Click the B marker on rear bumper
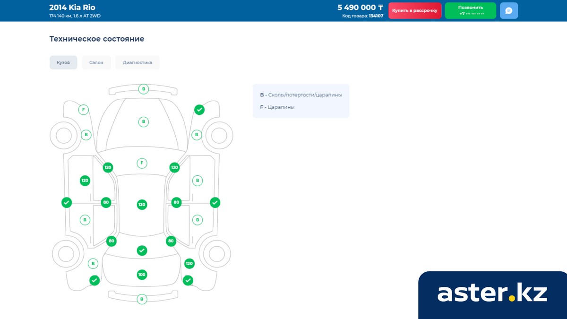Viewport: 567px width, 319px height. [x=142, y=299]
